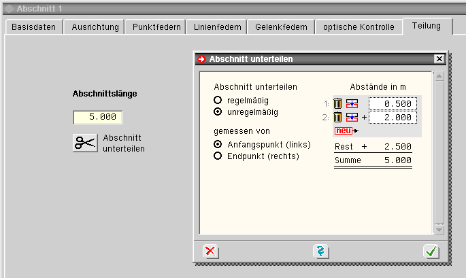Open the Punktfedern tab
Viewport: 466px width, 278px height.
(x=157, y=27)
